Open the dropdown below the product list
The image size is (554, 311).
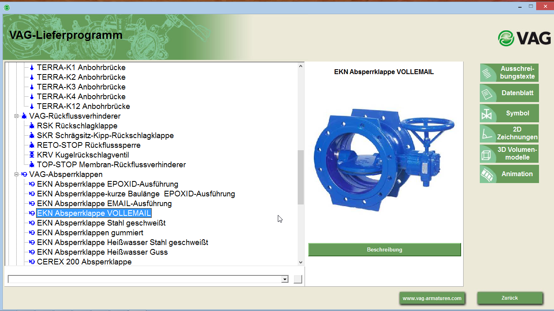(x=285, y=279)
